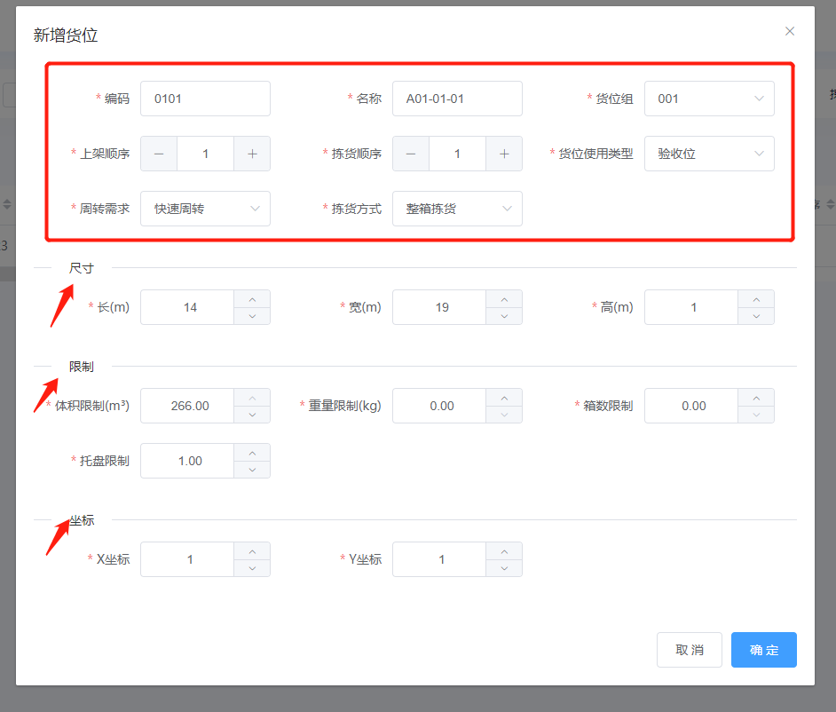Click the 取消 button
This screenshot has width=836, height=712.
click(690, 650)
